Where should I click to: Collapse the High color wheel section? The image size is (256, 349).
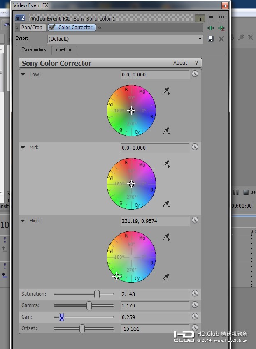coord(23,221)
